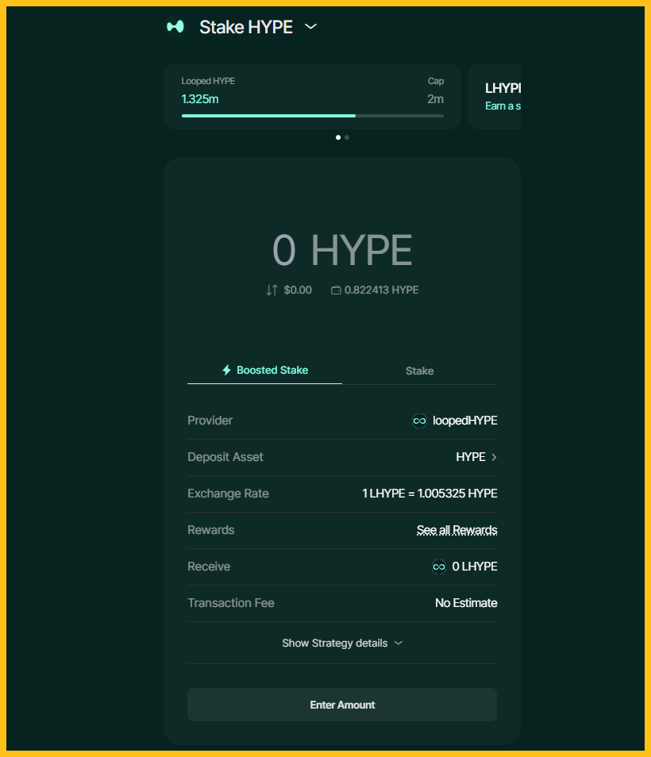Toggle to the second carousel dot
Screen dimensions: 651x757
point(347,136)
